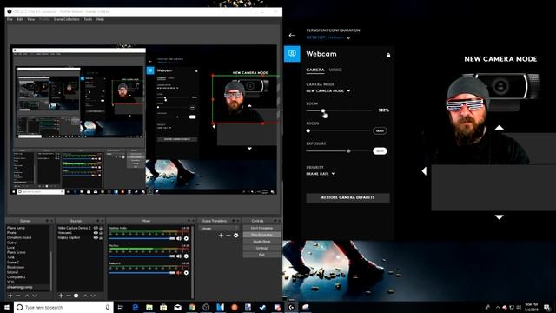556x313 pixels.
Task: Open the scene transition type dropdown
Action: [219, 228]
